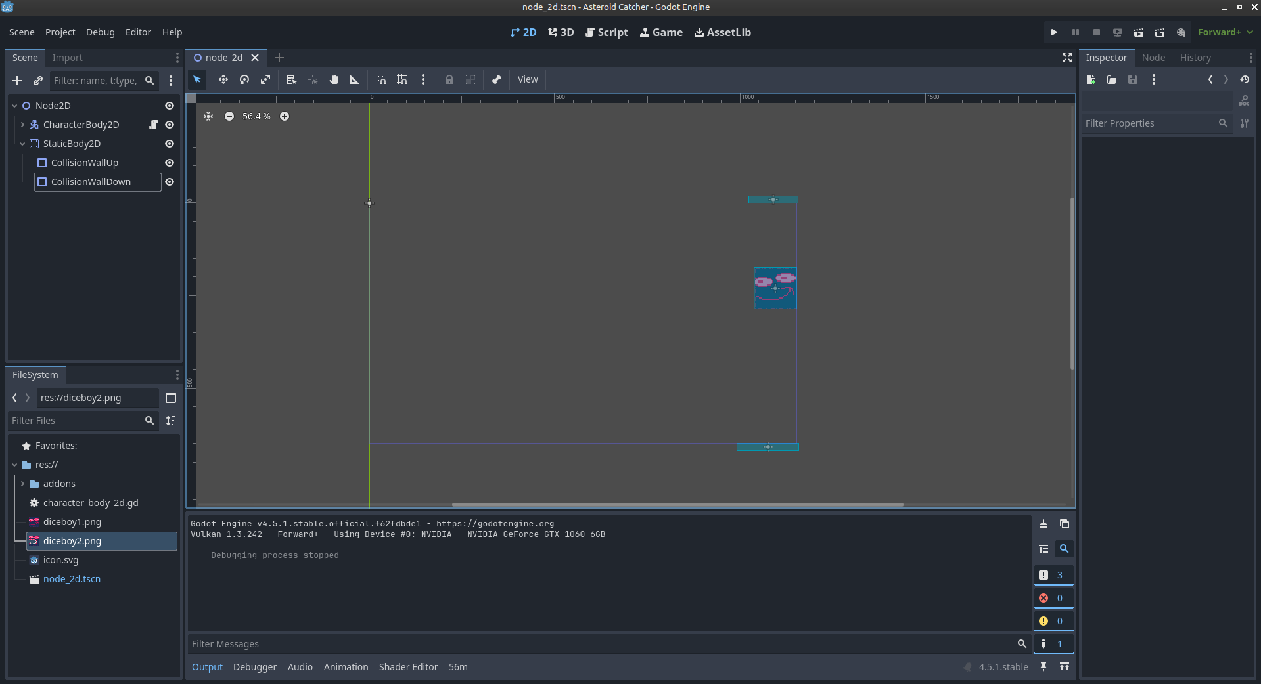
Task: Collapse the StaticBody2D tree node
Action: tap(22, 144)
